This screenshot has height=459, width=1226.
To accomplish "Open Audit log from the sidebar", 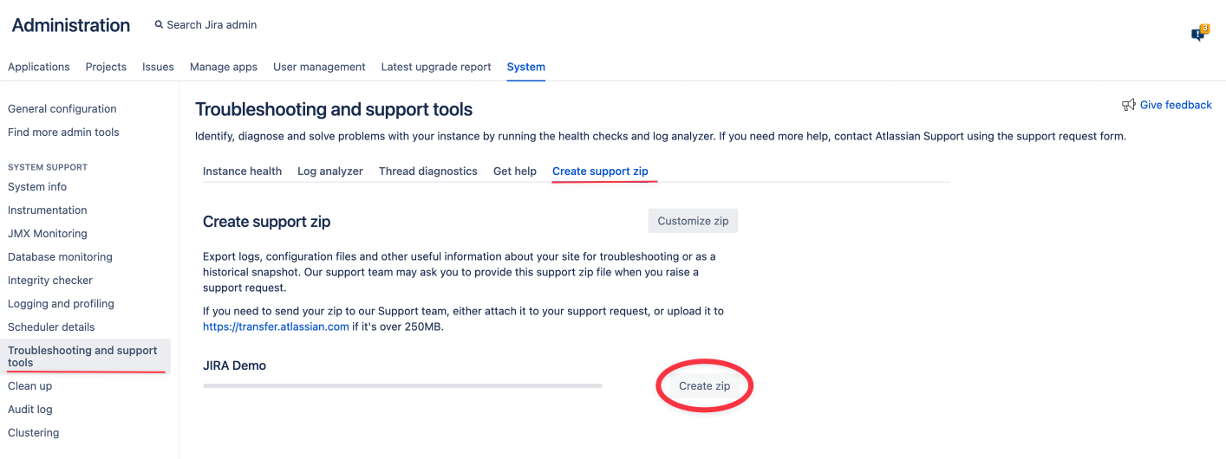I will (30, 410).
